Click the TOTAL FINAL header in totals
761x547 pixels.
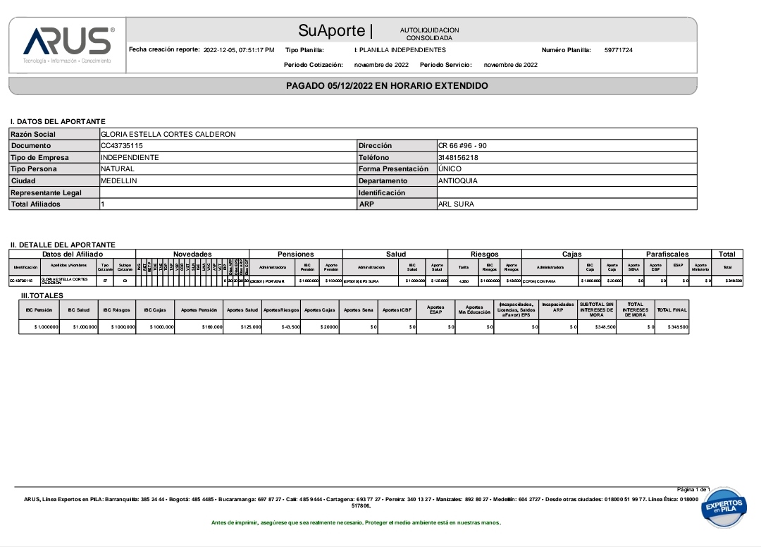(x=672, y=309)
